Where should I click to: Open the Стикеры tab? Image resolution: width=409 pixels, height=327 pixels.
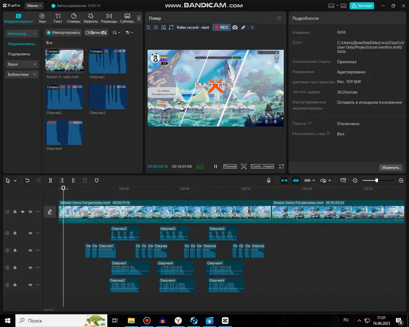point(74,18)
